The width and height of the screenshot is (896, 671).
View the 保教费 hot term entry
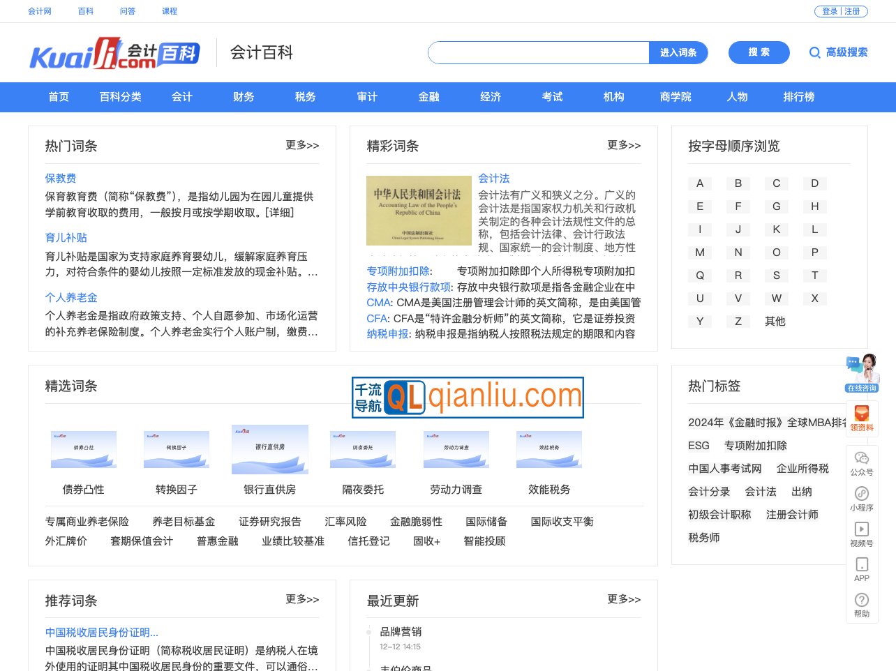click(61, 179)
